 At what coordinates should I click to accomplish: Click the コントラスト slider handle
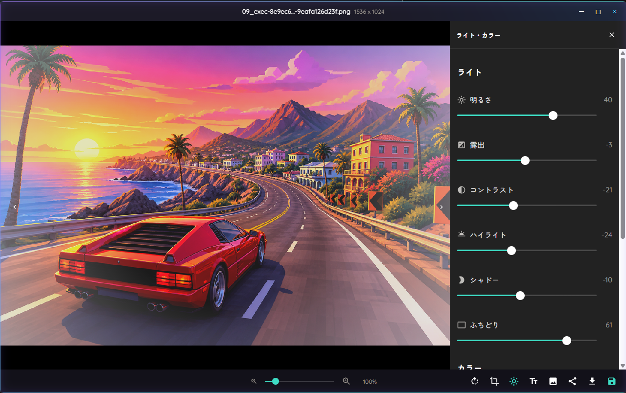(x=513, y=206)
